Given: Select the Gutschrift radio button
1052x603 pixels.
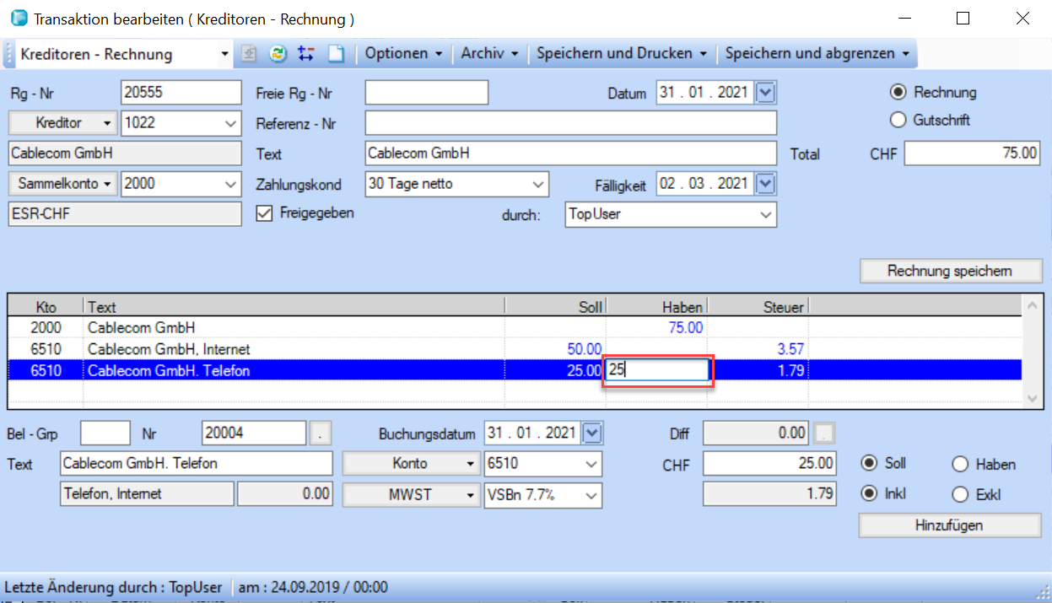Looking at the screenshot, I should (898, 120).
